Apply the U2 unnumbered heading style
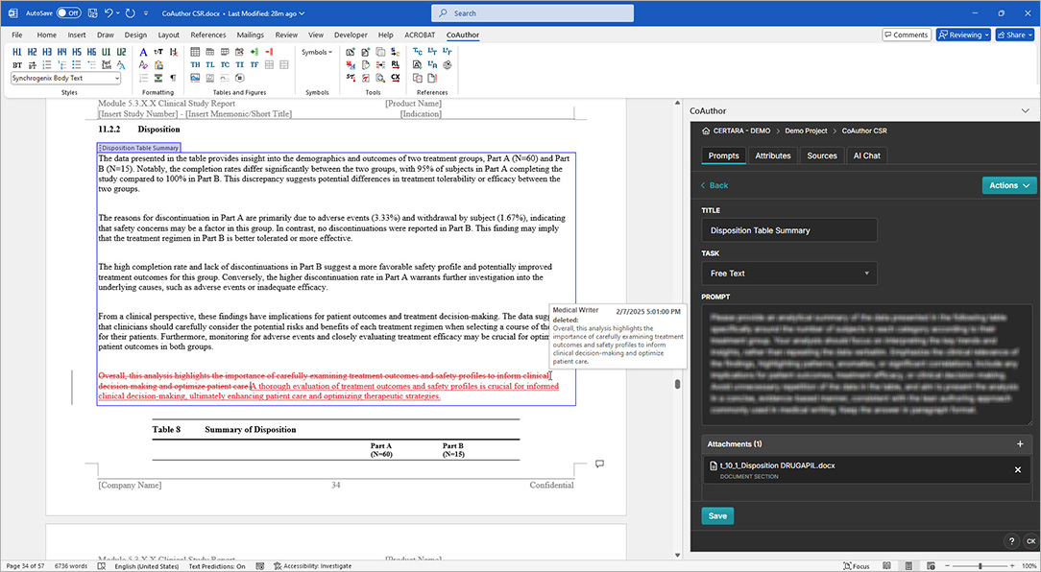The width and height of the screenshot is (1041, 572). 122,52
